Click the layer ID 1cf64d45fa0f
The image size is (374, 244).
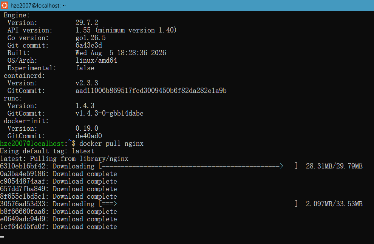click(23, 227)
